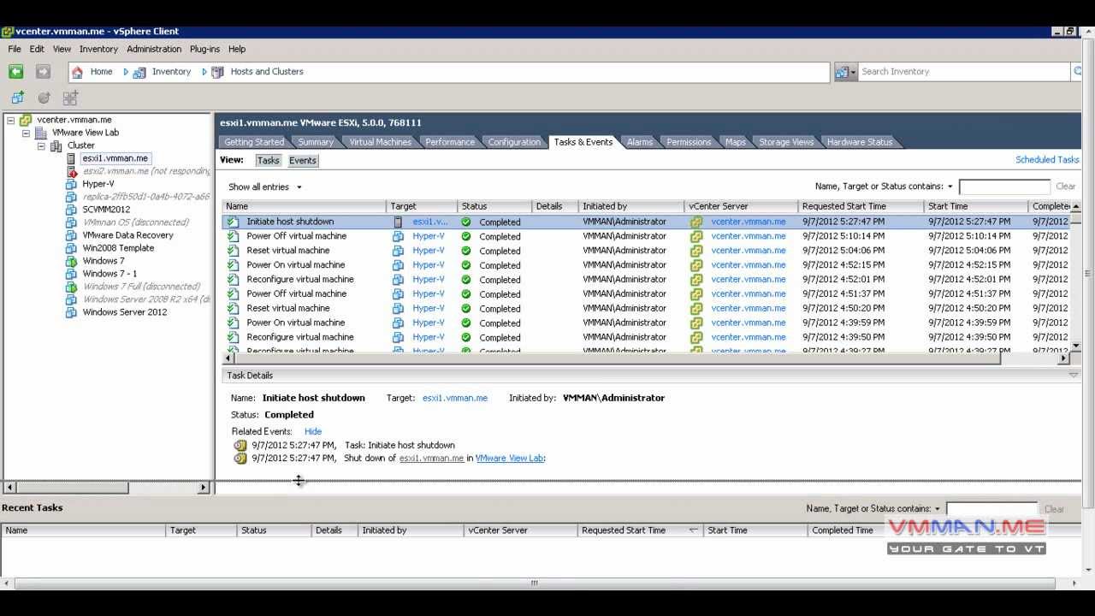Screen dimensions: 1095x616
Task: Collapse the Cluster tree node
Action: pyautogui.click(x=40, y=146)
